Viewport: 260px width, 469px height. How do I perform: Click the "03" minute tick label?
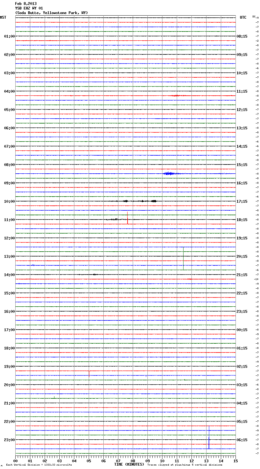click(59, 461)
